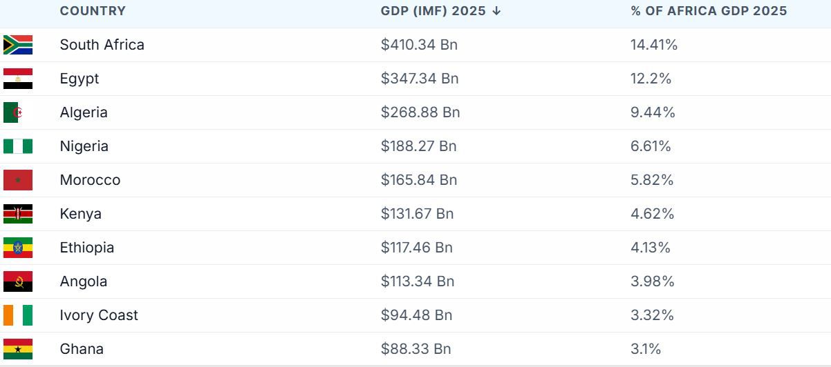Open the Egypt country link
Viewport: 831px width, 367px height.
click(x=80, y=79)
